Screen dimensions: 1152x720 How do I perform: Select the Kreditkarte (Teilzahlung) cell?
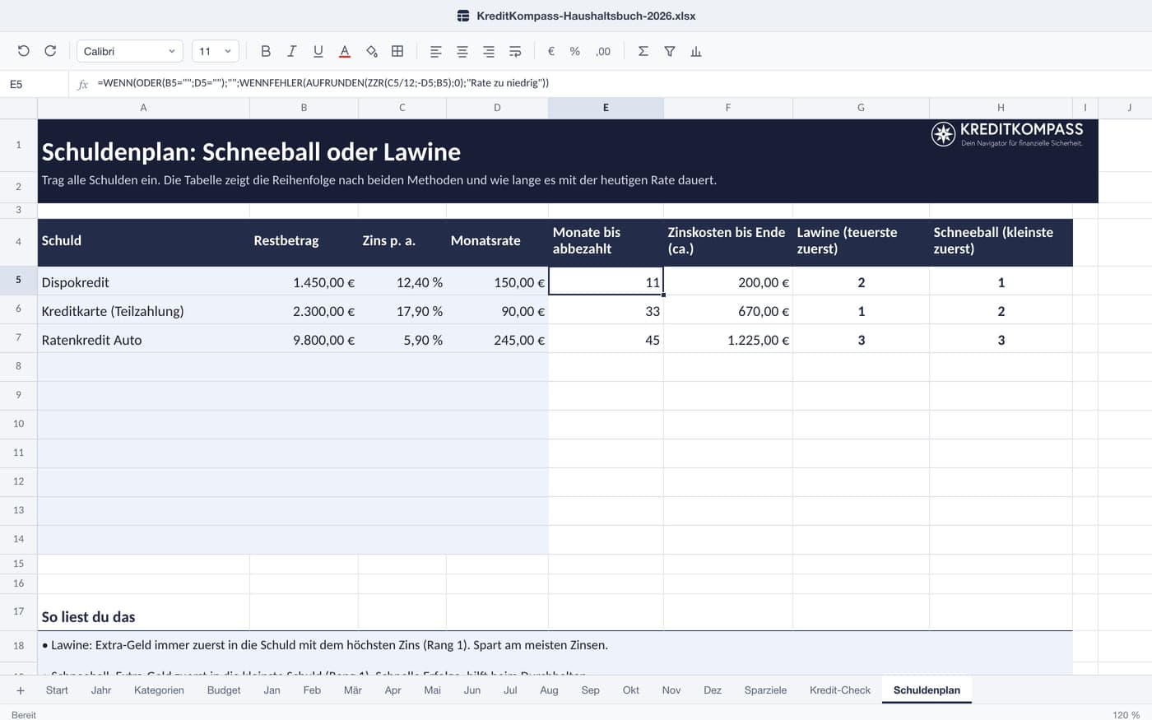pos(143,310)
